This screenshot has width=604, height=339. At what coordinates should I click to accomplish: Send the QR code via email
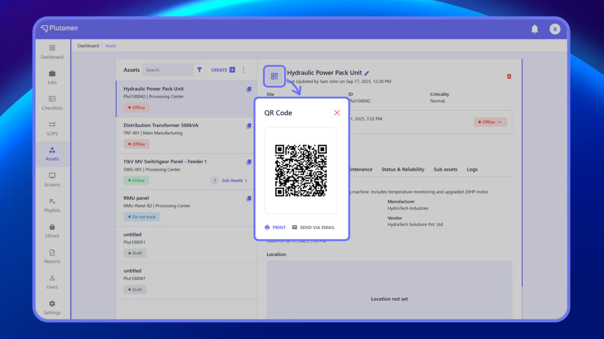pyautogui.click(x=313, y=227)
